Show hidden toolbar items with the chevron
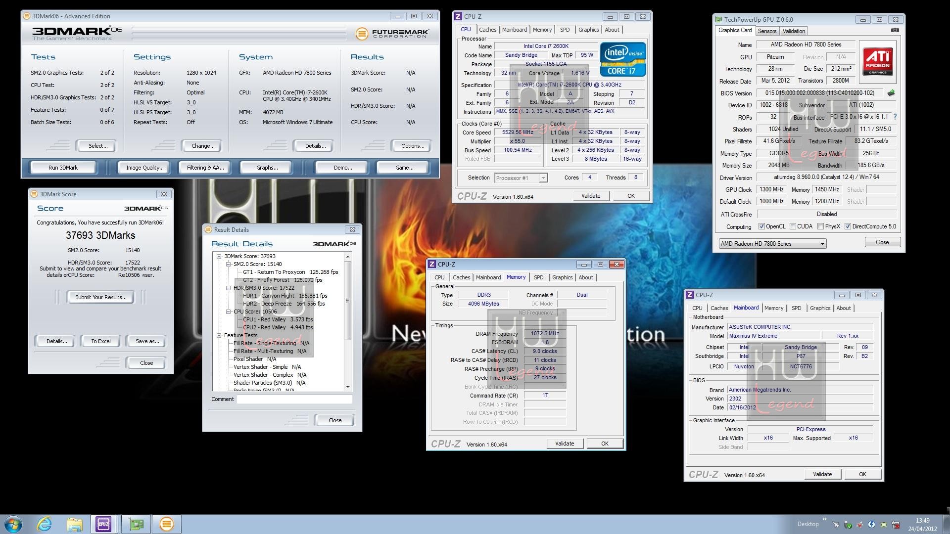 point(825,519)
